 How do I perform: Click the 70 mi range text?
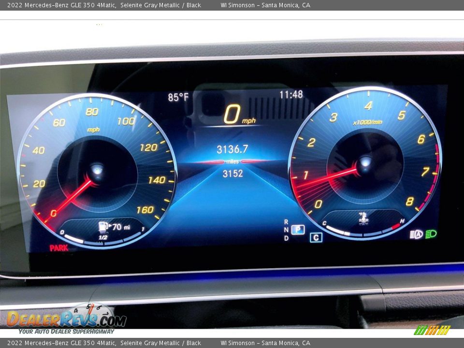(121, 227)
